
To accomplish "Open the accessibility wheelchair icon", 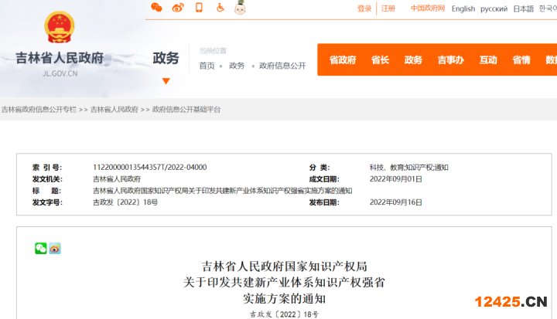I will point(220,8).
